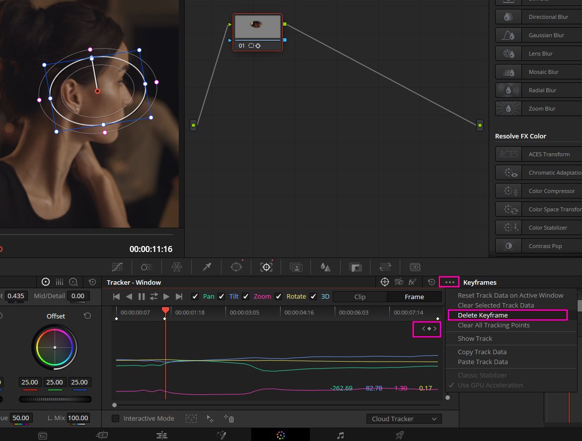Switch tracker to FX mode icon
582x441 pixels.
click(x=412, y=282)
